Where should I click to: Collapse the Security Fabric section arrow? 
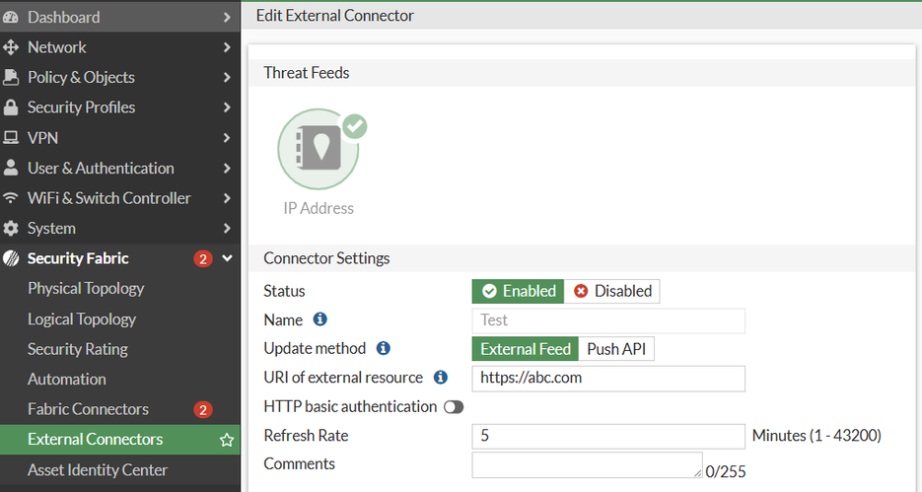point(227,258)
